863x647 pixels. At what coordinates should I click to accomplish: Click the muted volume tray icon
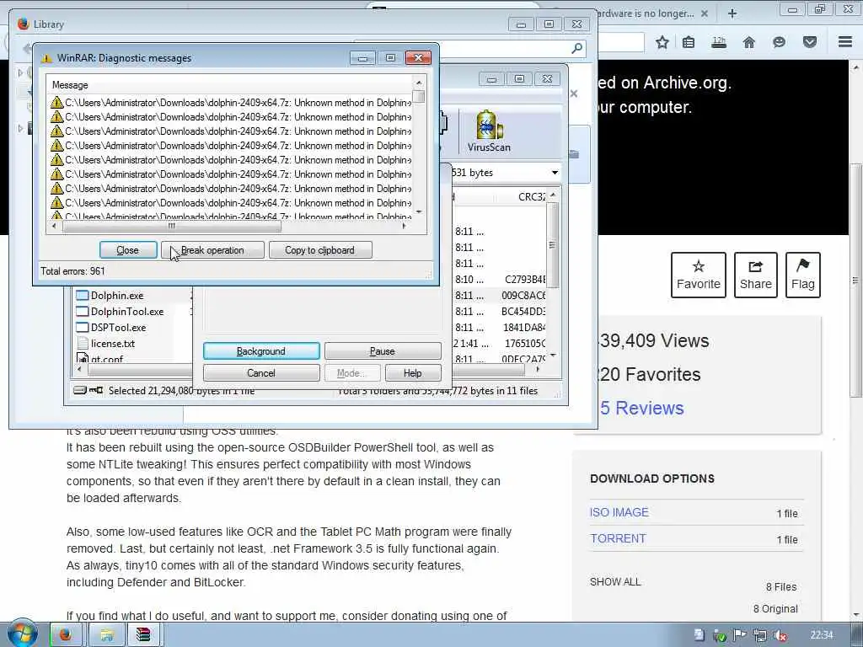780,635
